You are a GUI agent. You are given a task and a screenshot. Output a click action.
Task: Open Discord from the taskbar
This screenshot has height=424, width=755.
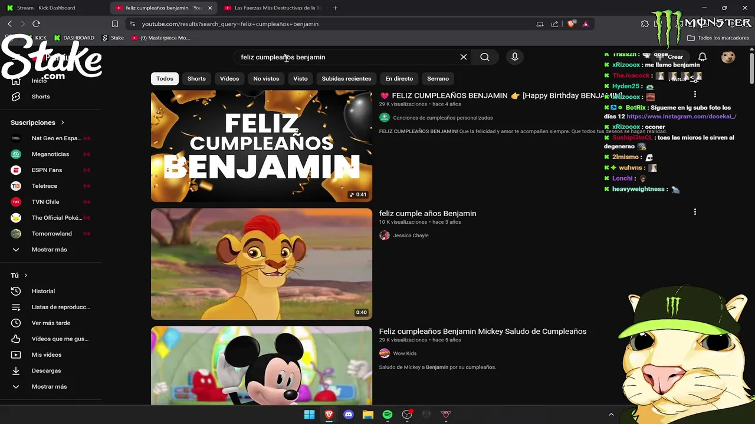point(349,415)
